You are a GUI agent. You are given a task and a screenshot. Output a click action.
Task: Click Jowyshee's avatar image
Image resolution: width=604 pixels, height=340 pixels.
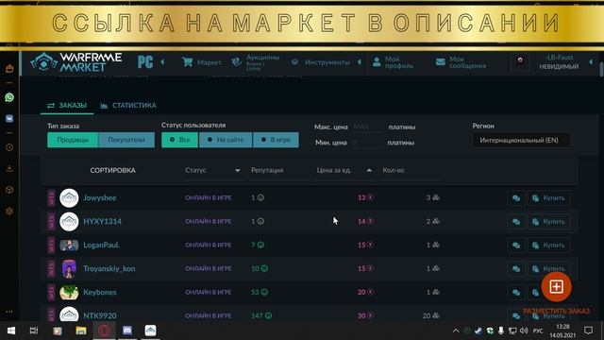(x=69, y=197)
